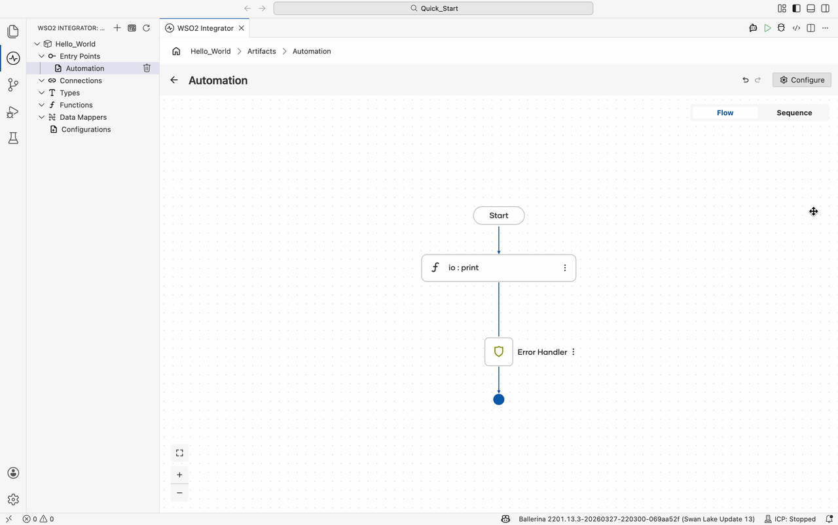Toggle the bottom panel visibility
Screen dimensions: 838x525
tap(811, 9)
